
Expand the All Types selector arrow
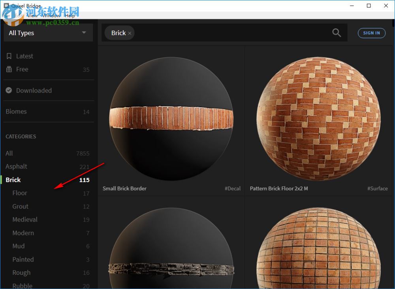(84, 33)
